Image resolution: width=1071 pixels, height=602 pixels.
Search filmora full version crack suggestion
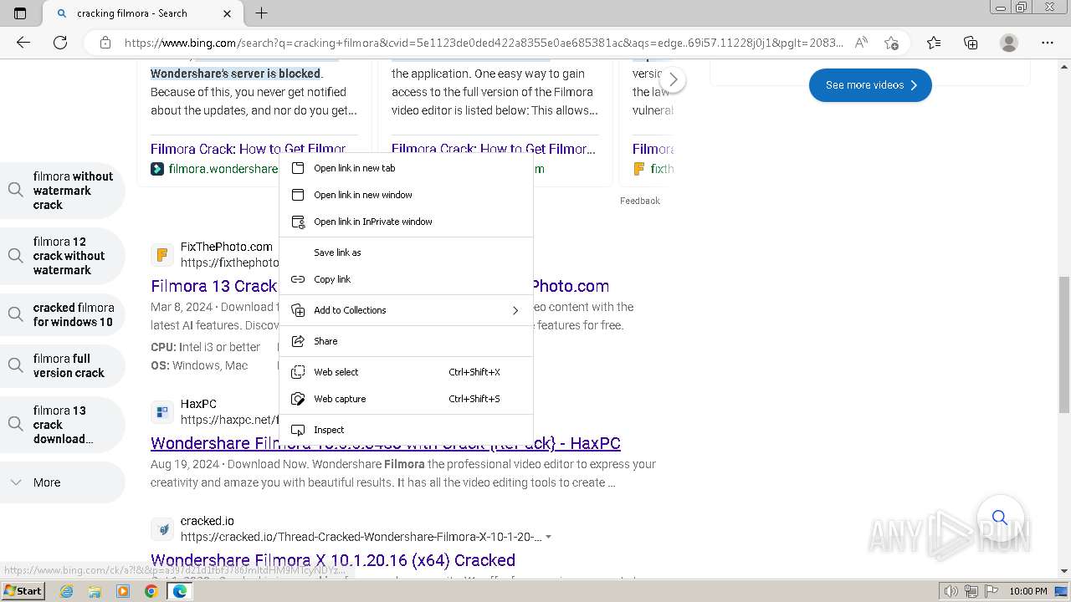point(63,365)
